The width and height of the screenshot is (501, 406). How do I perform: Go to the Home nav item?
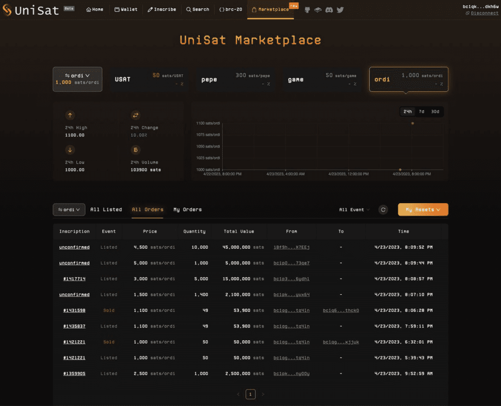coord(94,10)
